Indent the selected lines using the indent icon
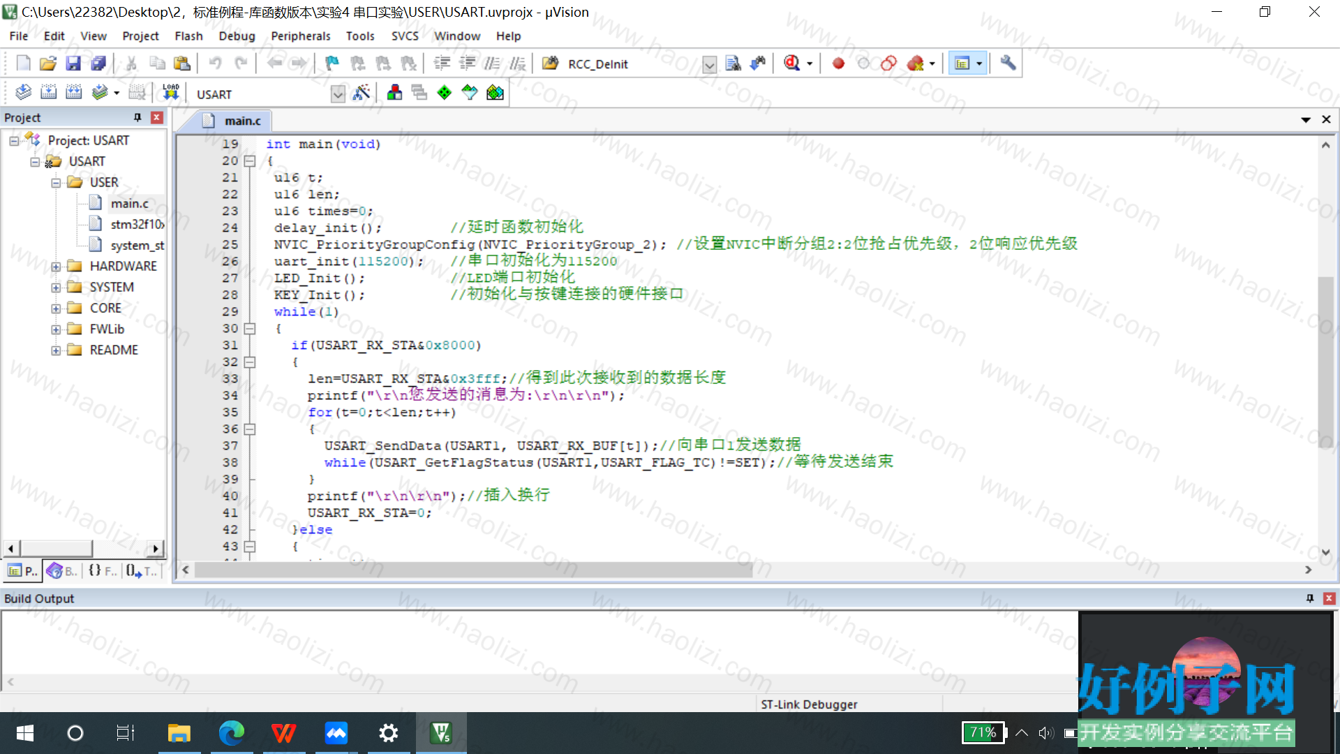Viewport: 1340px width, 754px height. click(x=442, y=64)
